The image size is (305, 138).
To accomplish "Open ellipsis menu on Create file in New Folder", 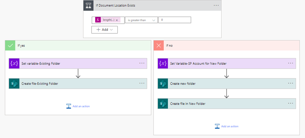I will pos(290,103).
